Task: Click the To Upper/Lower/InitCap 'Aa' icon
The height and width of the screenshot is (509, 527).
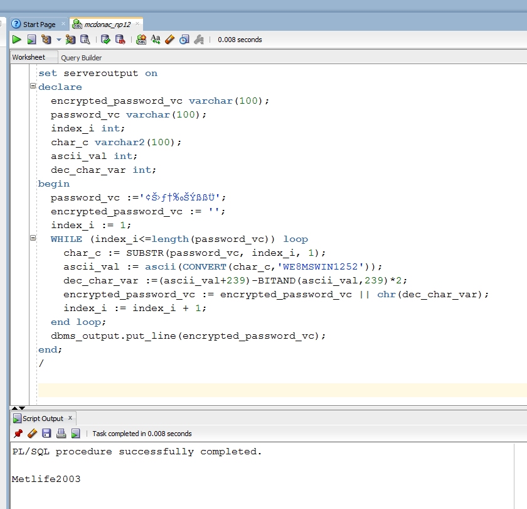Action: click(x=156, y=40)
